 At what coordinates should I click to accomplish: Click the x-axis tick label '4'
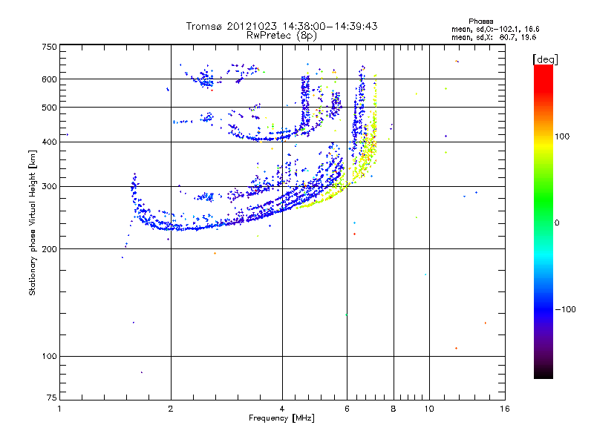282,409
